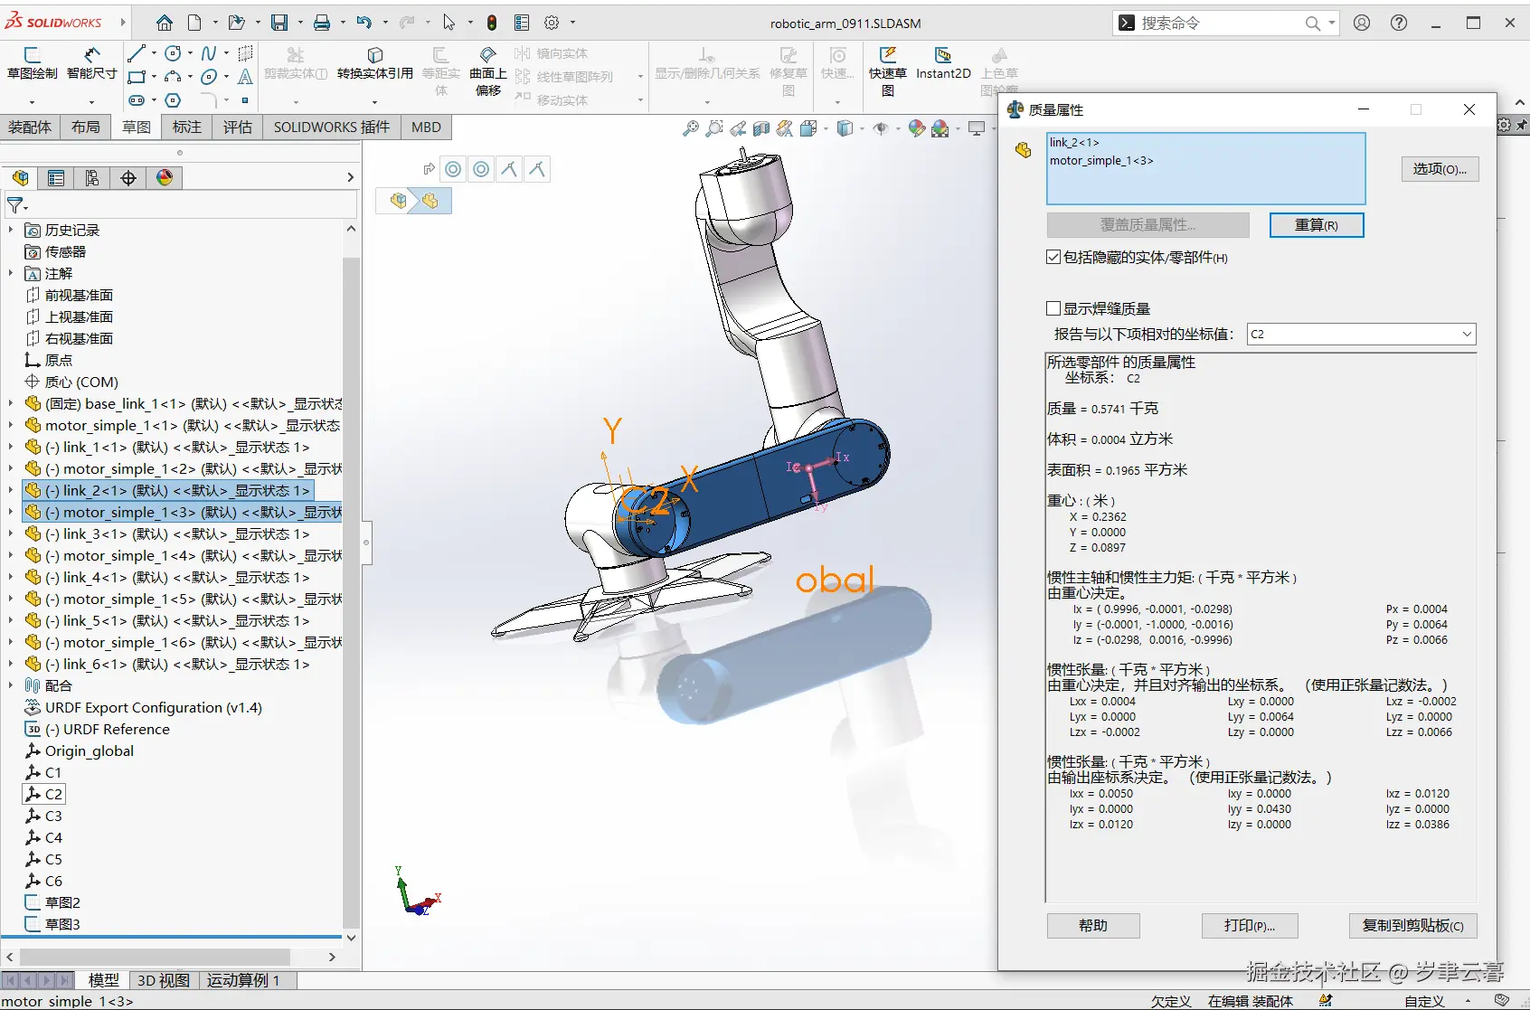Select the C5 coordinate system in tree
Screen dimensions: 1530x1010
[53, 859]
